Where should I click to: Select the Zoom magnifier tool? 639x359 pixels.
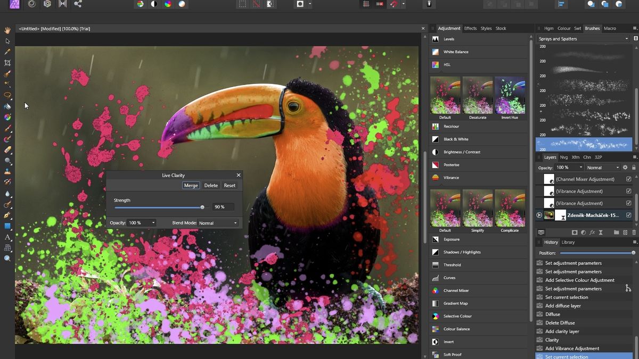click(x=7, y=258)
